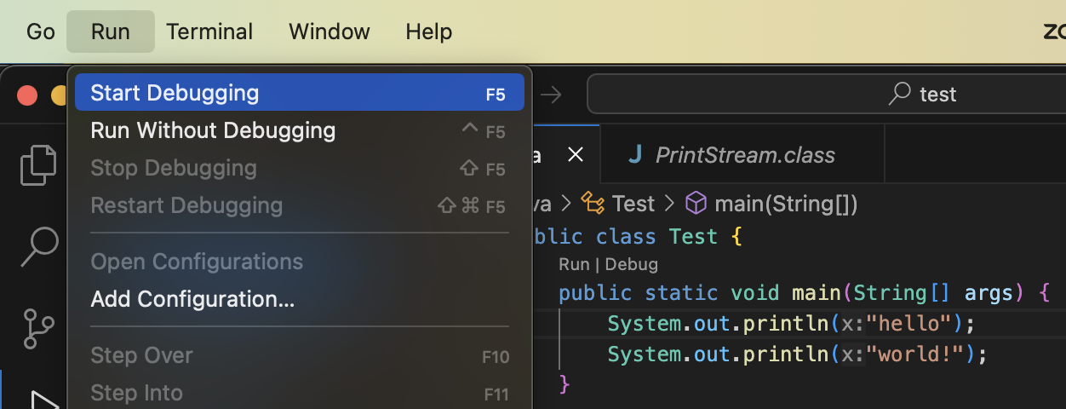Viewport: 1066px width, 409px height.
Task: Select Add Configuration... menu entry
Action: (x=192, y=299)
